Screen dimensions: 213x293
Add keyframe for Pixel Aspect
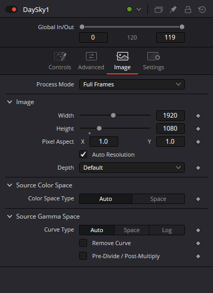[198, 142]
